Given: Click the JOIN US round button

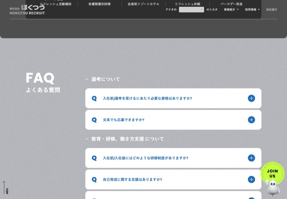Looking at the screenshot, I should pyautogui.click(x=272, y=173).
